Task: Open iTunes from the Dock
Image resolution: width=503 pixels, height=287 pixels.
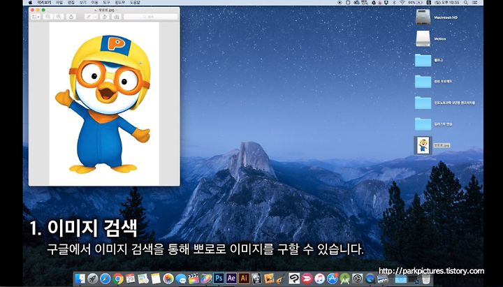Action: (319, 279)
